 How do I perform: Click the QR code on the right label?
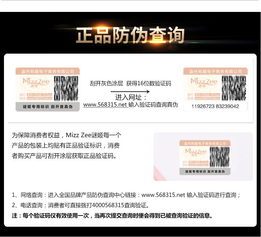click(234, 88)
